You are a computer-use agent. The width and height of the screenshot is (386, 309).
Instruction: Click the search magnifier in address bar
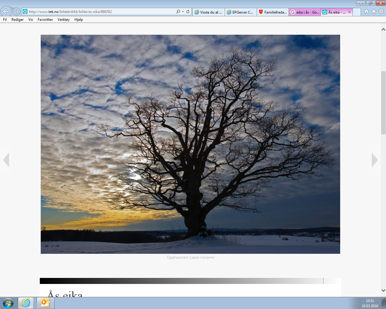[x=178, y=11]
